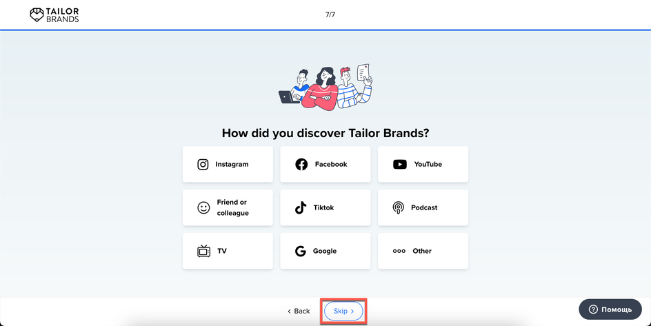651x326 pixels.
Task: Click the YouTube play icon
Action: click(x=400, y=164)
